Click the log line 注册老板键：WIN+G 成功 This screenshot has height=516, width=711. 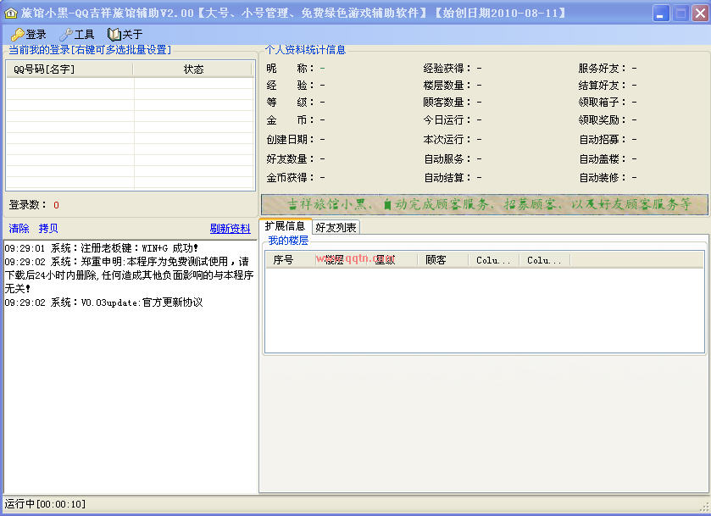(102, 248)
